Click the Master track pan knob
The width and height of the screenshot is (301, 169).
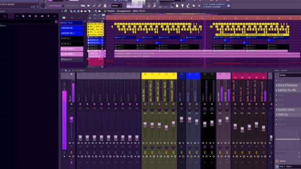[71, 109]
